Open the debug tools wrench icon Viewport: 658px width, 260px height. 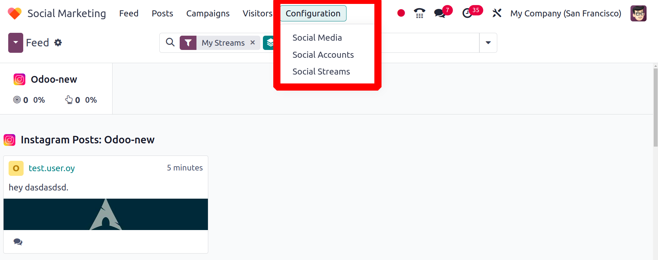tap(497, 13)
